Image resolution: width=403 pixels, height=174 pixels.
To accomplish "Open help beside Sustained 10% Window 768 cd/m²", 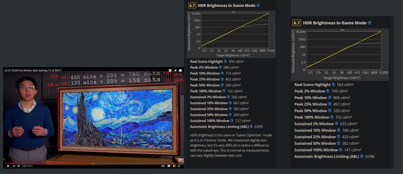I will point(338,130).
